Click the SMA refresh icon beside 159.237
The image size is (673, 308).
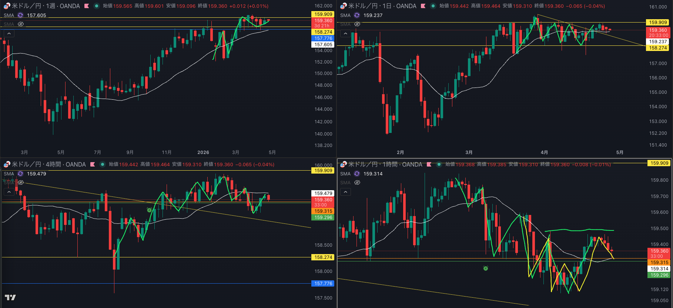tap(357, 15)
